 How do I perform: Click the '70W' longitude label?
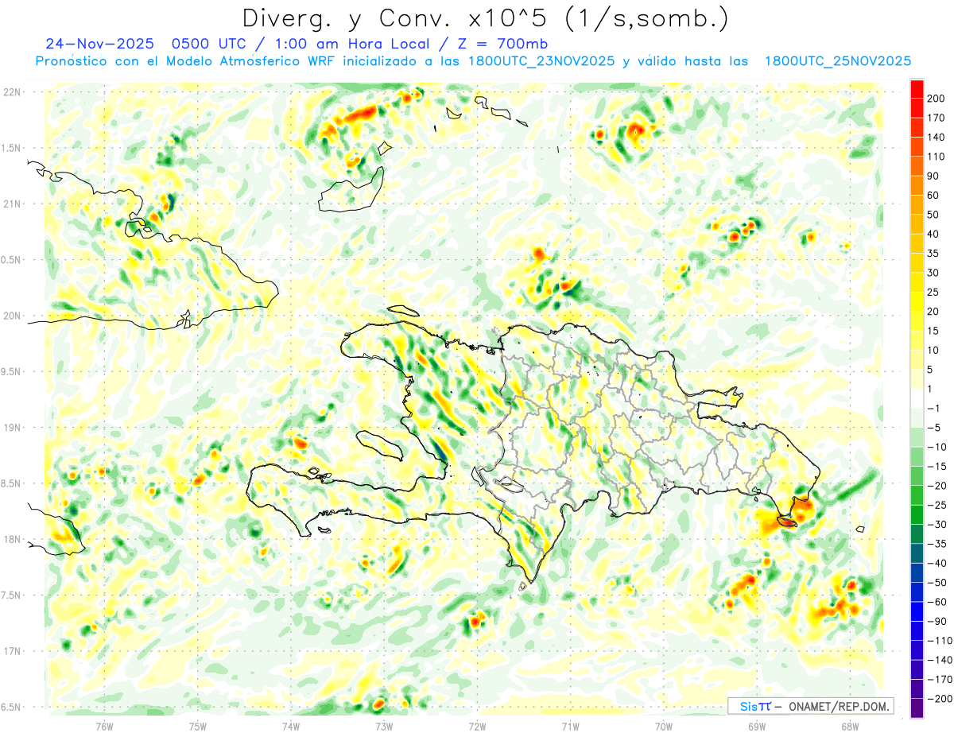663,725
